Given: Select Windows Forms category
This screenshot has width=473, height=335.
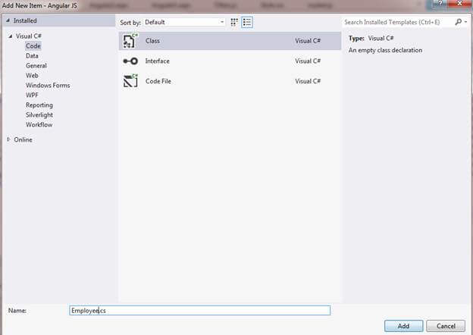Looking at the screenshot, I should pos(48,86).
